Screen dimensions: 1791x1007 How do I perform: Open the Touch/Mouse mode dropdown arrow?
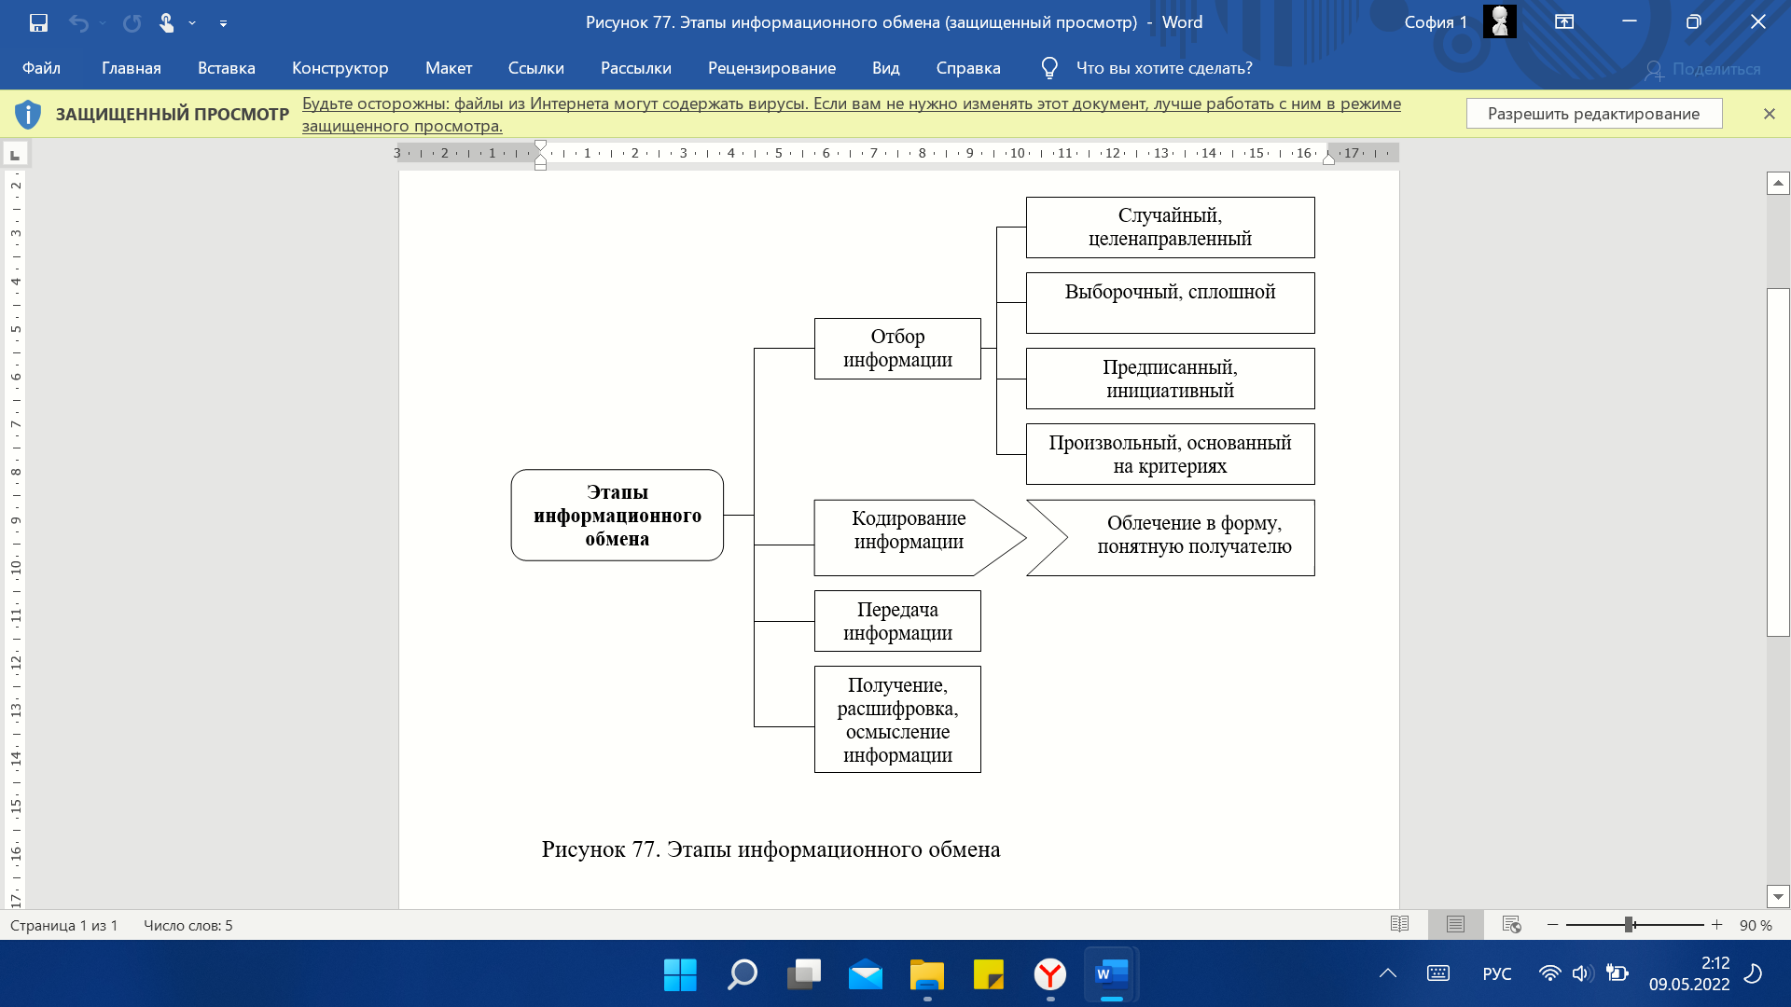[x=192, y=22]
